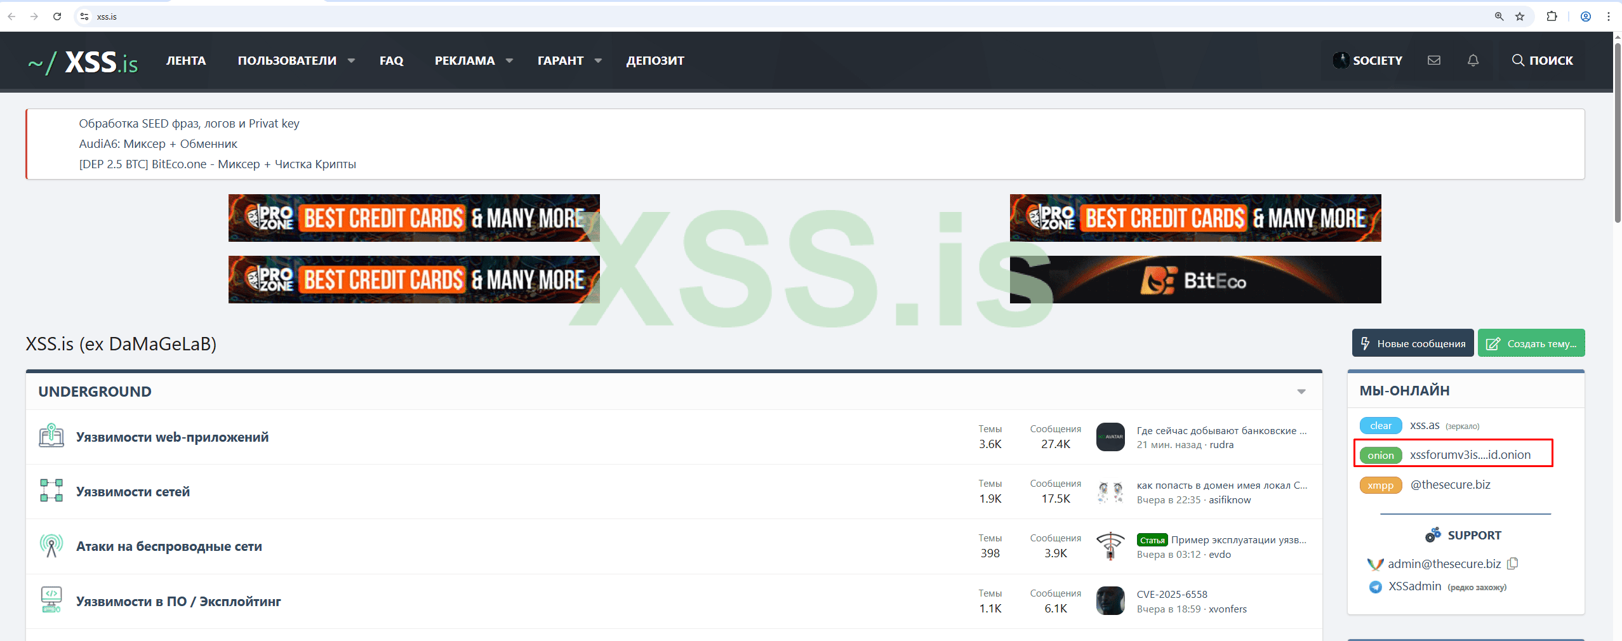Open the UNDERGROUND category title
Viewport: 1622px width, 641px height.
coord(95,392)
